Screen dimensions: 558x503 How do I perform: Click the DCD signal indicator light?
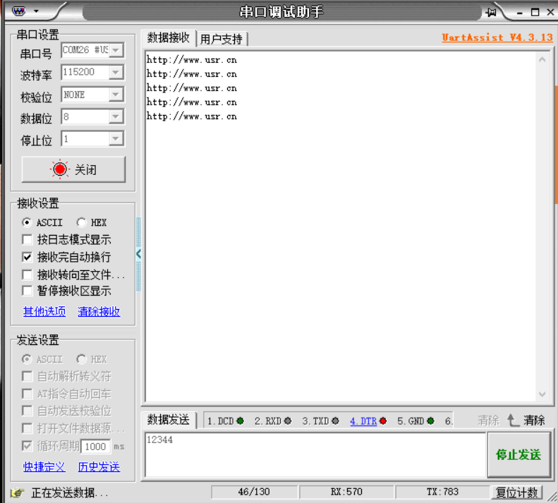pyautogui.click(x=241, y=421)
